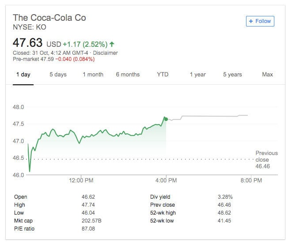Click the 47.63 stock price

[28, 43]
